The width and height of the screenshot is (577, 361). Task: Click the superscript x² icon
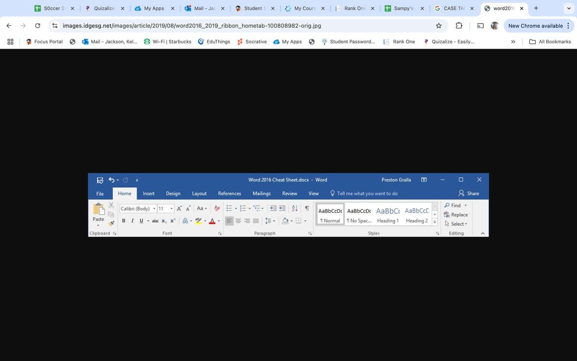coord(173,221)
